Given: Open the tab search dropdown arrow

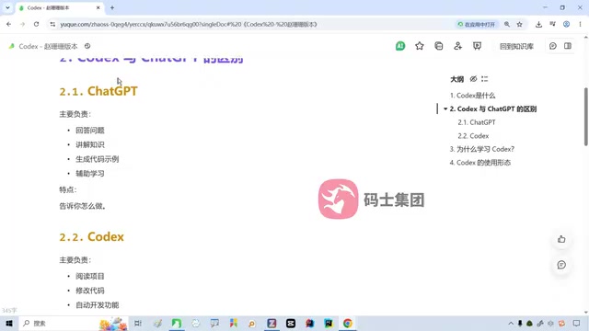Looking at the screenshot, I should [7, 7].
